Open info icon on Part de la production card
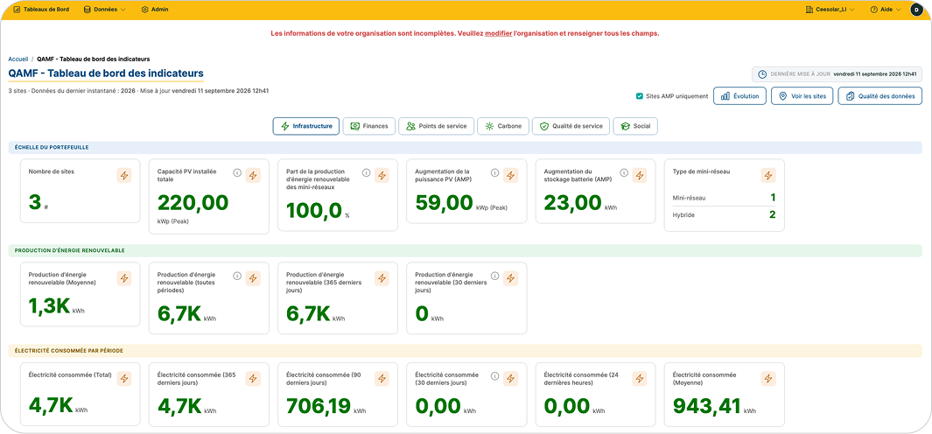Viewport: 932px width, 434px height. (366, 173)
